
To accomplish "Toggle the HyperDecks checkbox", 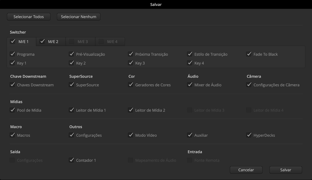I will [x=249, y=135].
